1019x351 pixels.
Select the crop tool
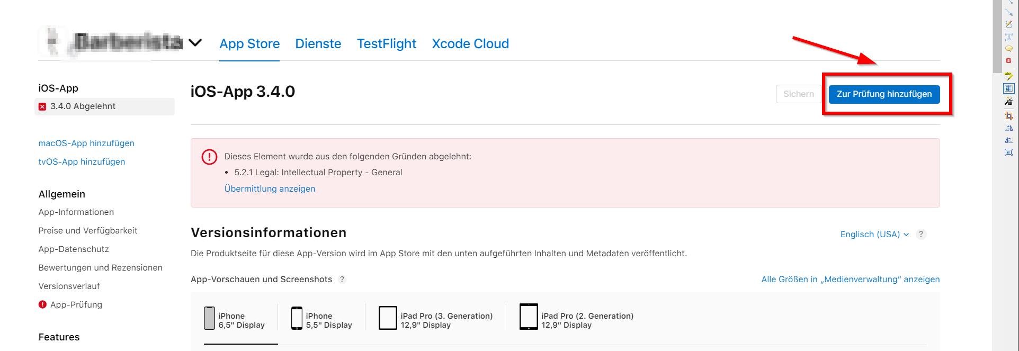pos(1008,115)
